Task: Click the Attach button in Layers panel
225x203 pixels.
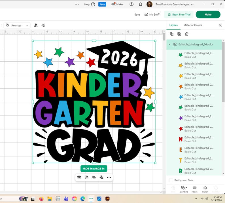Action: [194, 189]
